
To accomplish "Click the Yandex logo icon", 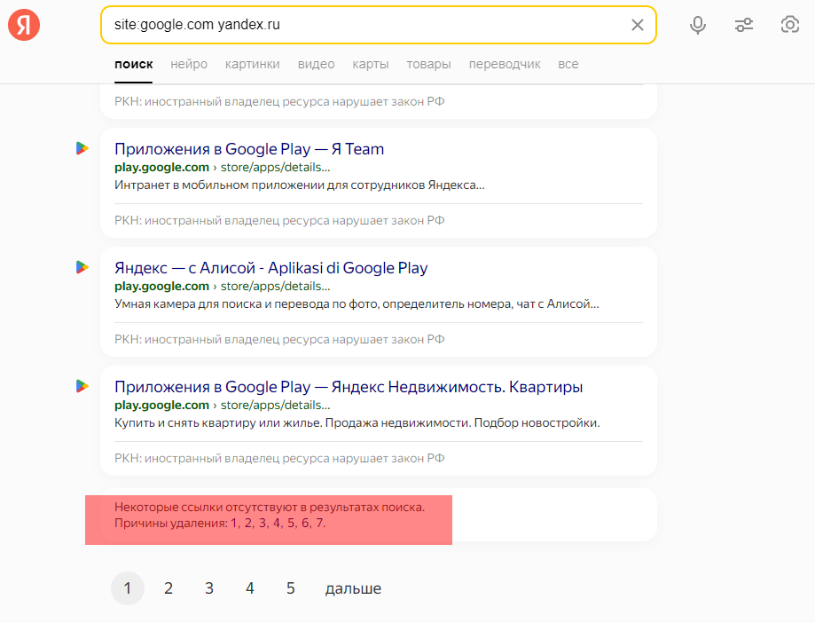I will coord(24,25).
